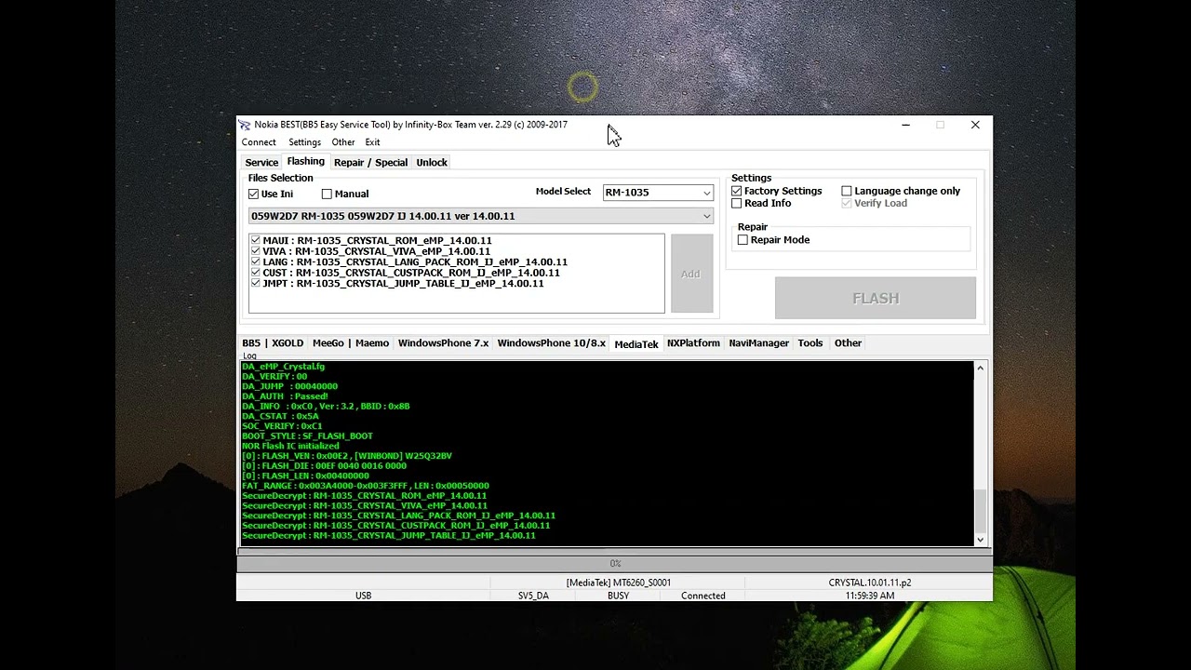Click the log scrollbar up arrow
The image size is (1191, 670).
pyautogui.click(x=980, y=369)
